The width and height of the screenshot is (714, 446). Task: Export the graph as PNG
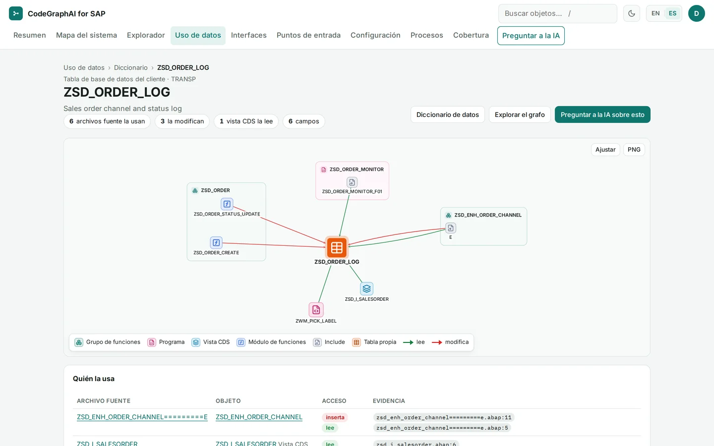[634, 150]
